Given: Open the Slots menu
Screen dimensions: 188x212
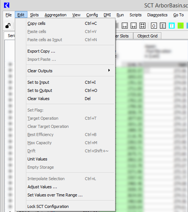Looking at the screenshot, I should tap(34, 15).
